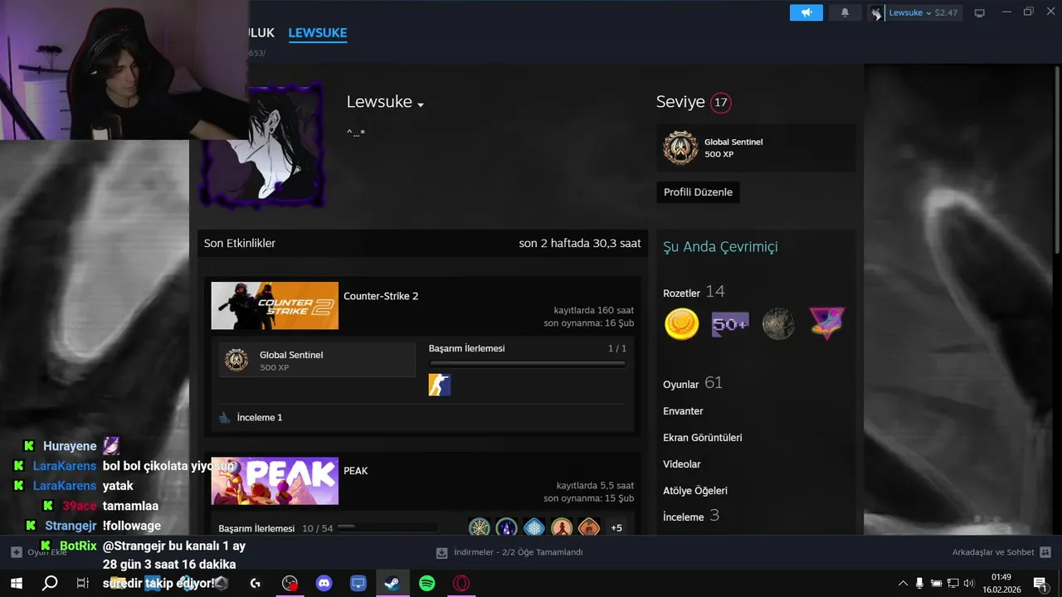Open the Videolar link
Viewport: 1062px width, 597px height.
click(x=682, y=464)
